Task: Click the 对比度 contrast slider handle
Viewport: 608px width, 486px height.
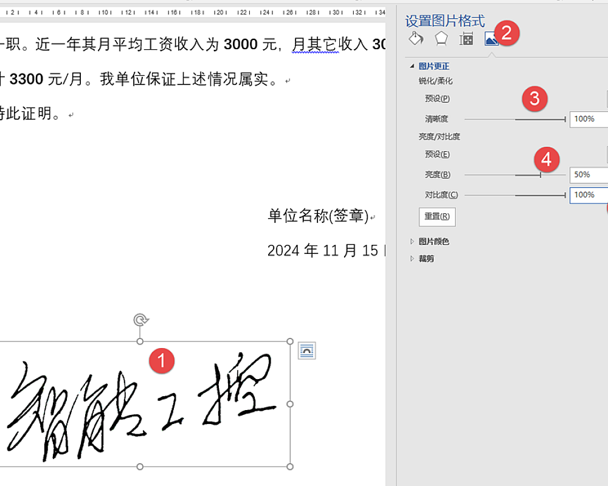Action: click(x=565, y=195)
